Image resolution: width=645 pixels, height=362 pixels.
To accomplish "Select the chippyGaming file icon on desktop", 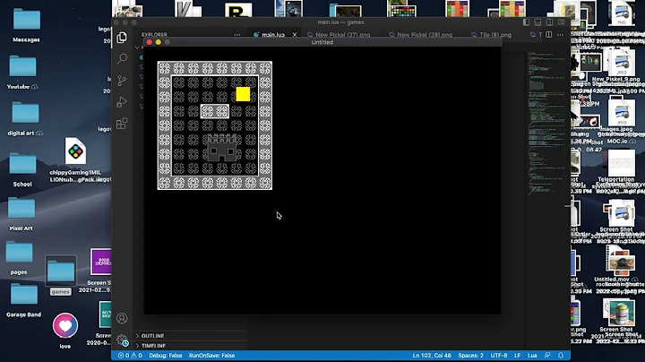I will pos(75,159).
